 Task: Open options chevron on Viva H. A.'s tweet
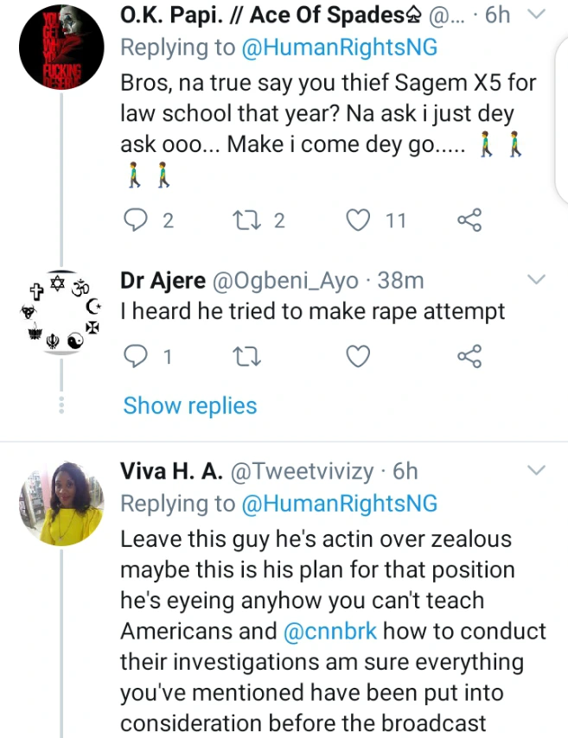(x=536, y=471)
